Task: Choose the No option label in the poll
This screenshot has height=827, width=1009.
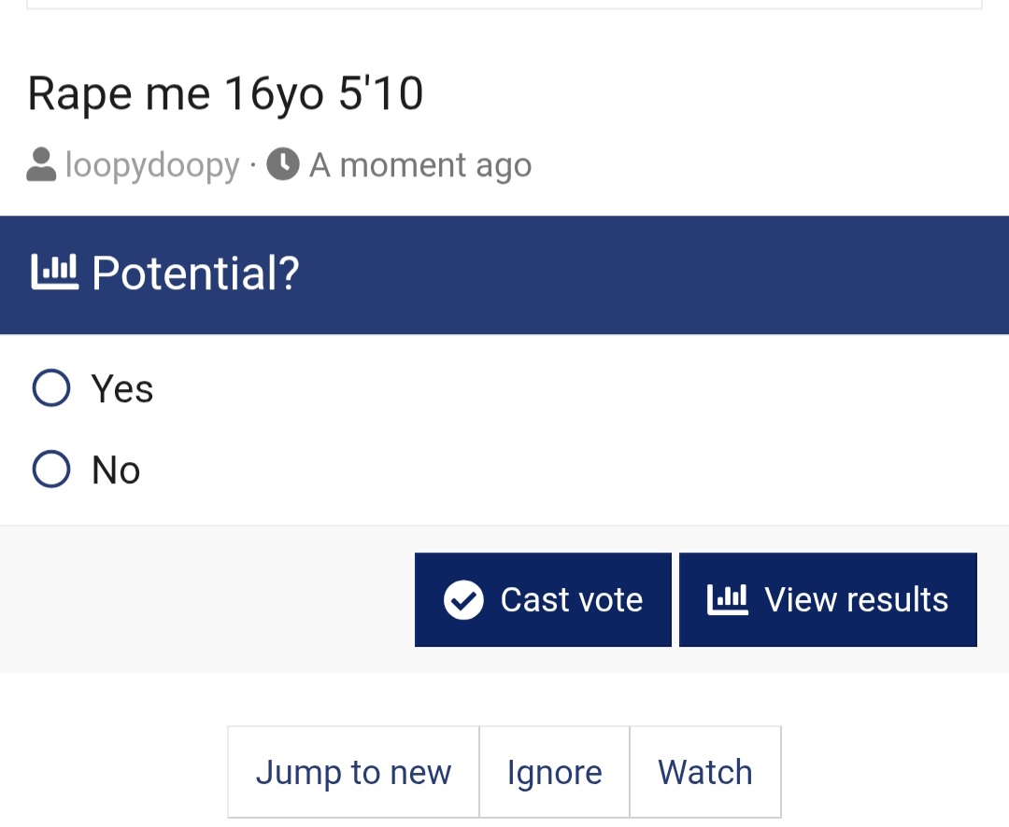Action: [116, 470]
